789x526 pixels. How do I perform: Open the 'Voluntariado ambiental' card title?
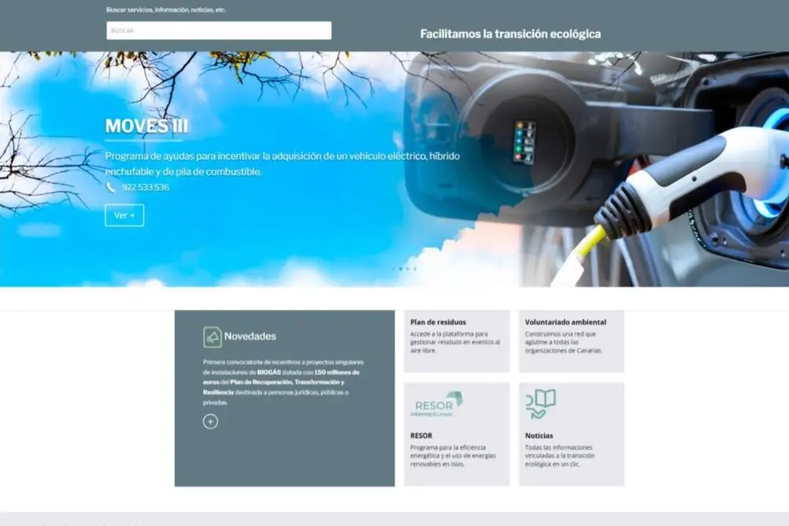[x=566, y=322]
